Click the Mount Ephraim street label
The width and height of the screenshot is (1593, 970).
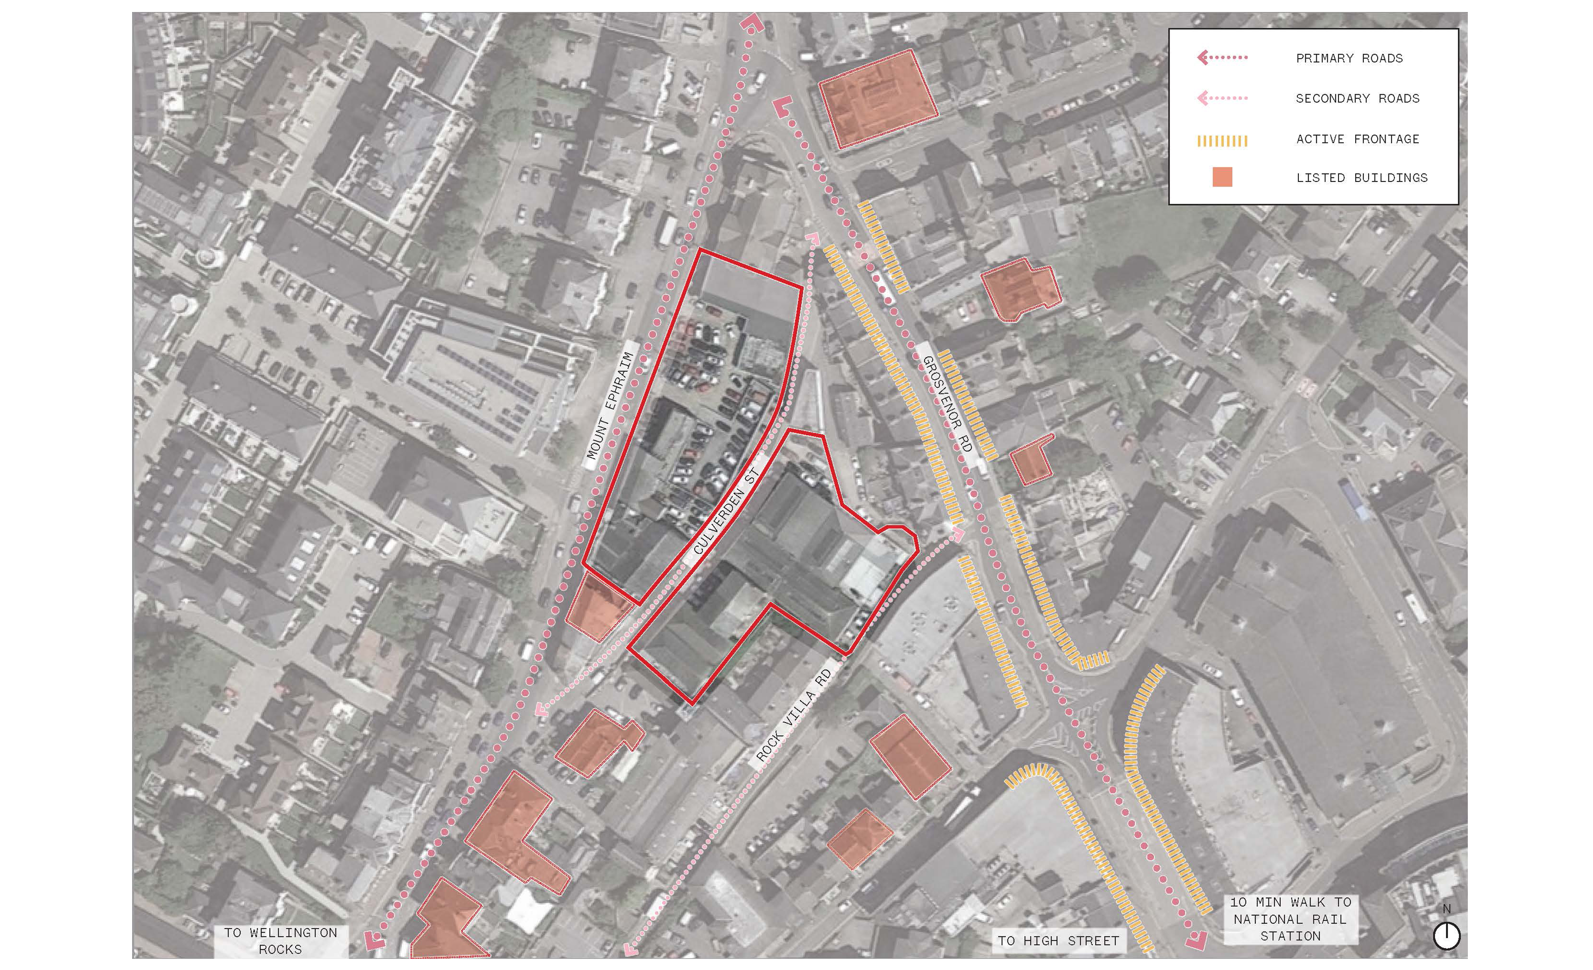611,406
